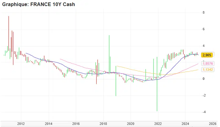Image resolution: width=220 pixels, height=127 pixels.
Task: Click the 2024 label on time axis
Action: (185, 124)
